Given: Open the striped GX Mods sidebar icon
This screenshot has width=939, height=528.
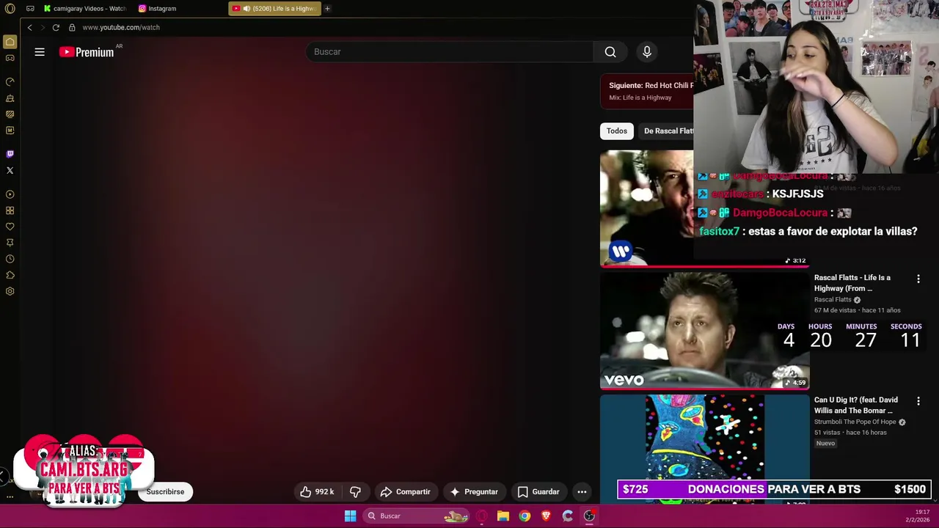Looking at the screenshot, I should 10,114.
